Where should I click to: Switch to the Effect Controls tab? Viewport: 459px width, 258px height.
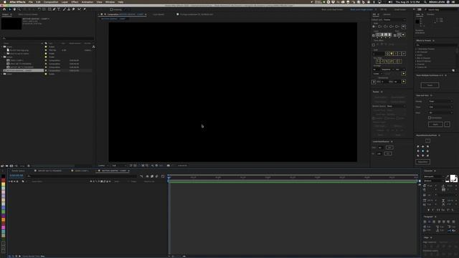tap(28, 14)
